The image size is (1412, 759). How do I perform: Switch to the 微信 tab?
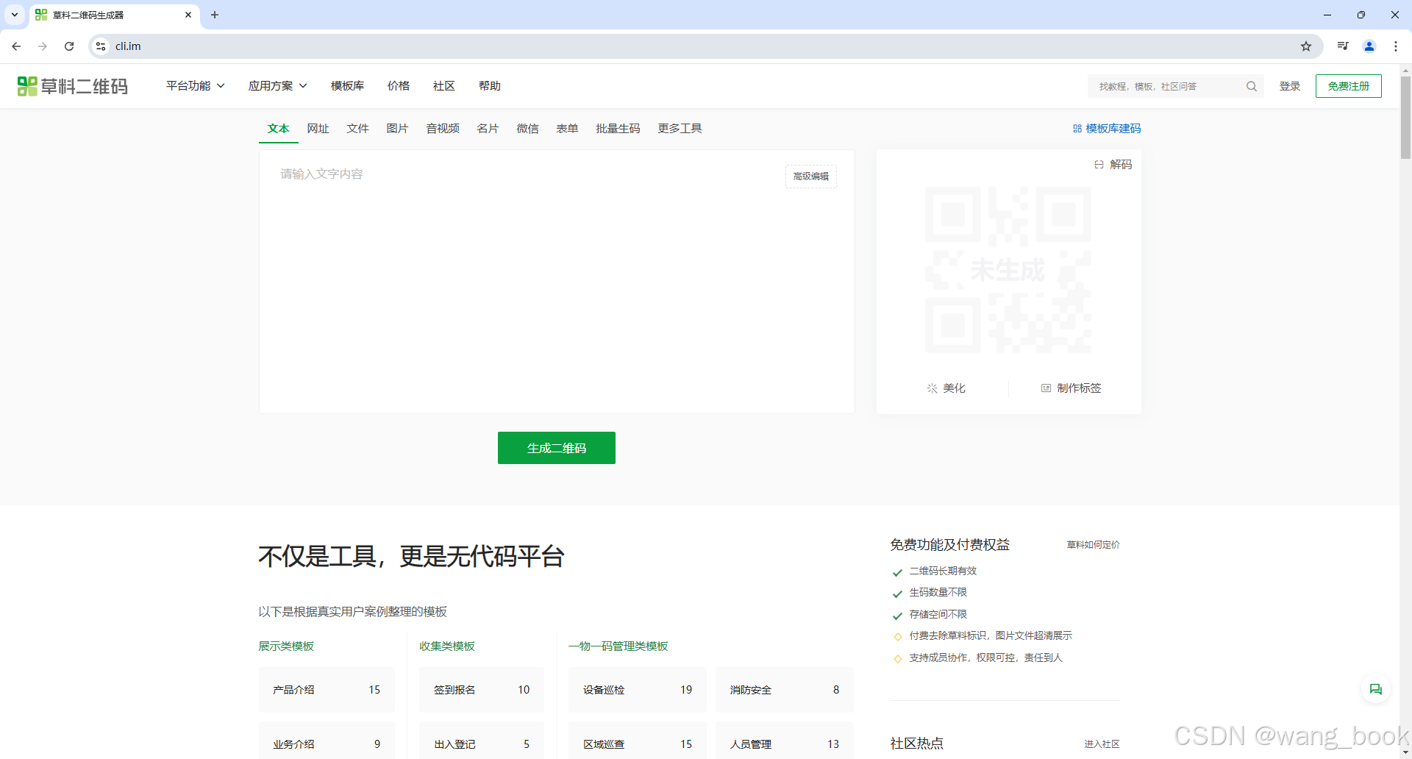click(528, 129)
